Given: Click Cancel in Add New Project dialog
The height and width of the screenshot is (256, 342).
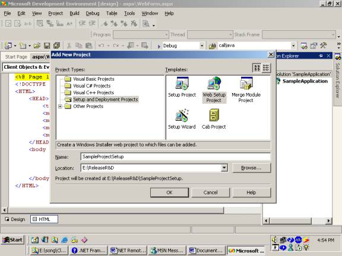Looking at the screenshot, I should (210, 193).
